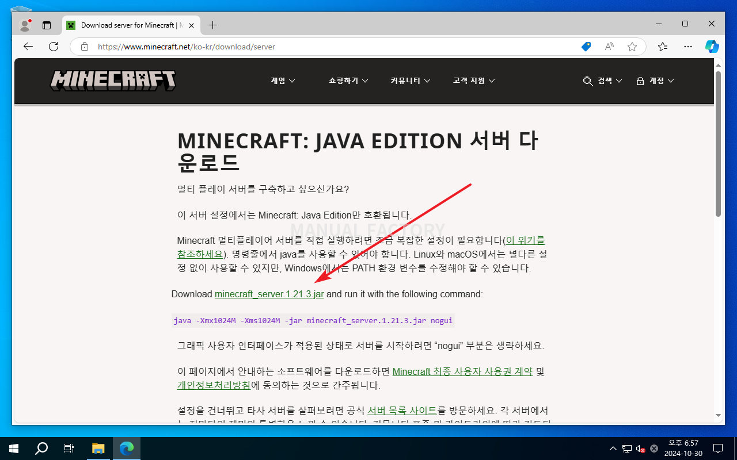Open the shopping price tag icon

(x=586, y=47)
